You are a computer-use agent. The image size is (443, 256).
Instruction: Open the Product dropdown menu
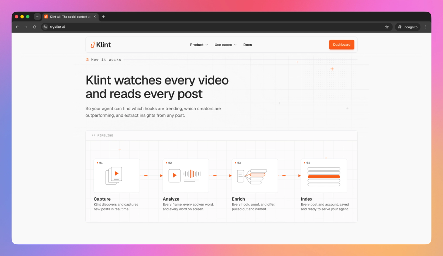pos(199,45)
